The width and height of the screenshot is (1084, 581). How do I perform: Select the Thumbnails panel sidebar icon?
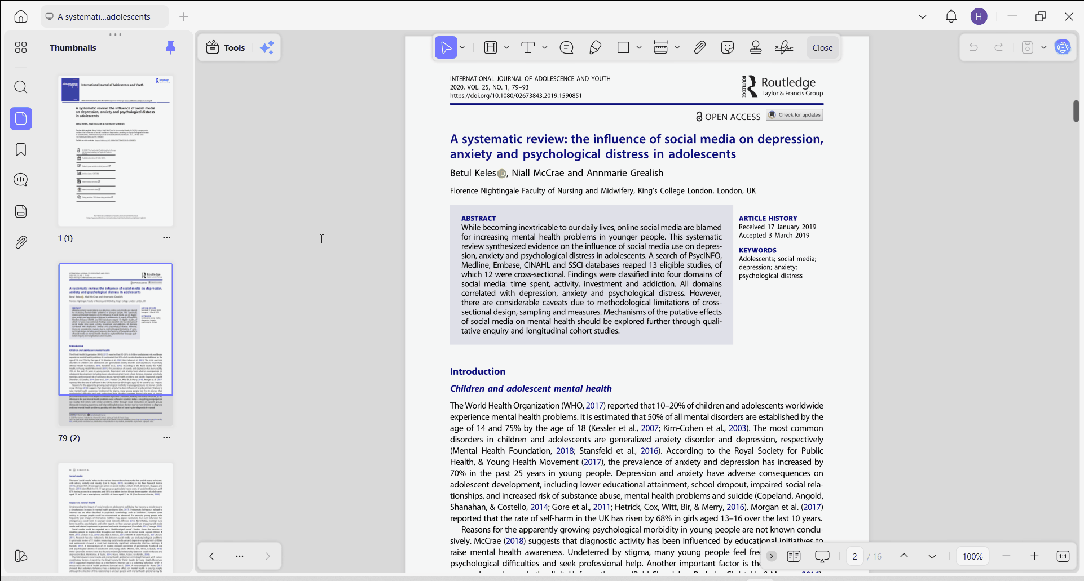click(x=21, y=118)
